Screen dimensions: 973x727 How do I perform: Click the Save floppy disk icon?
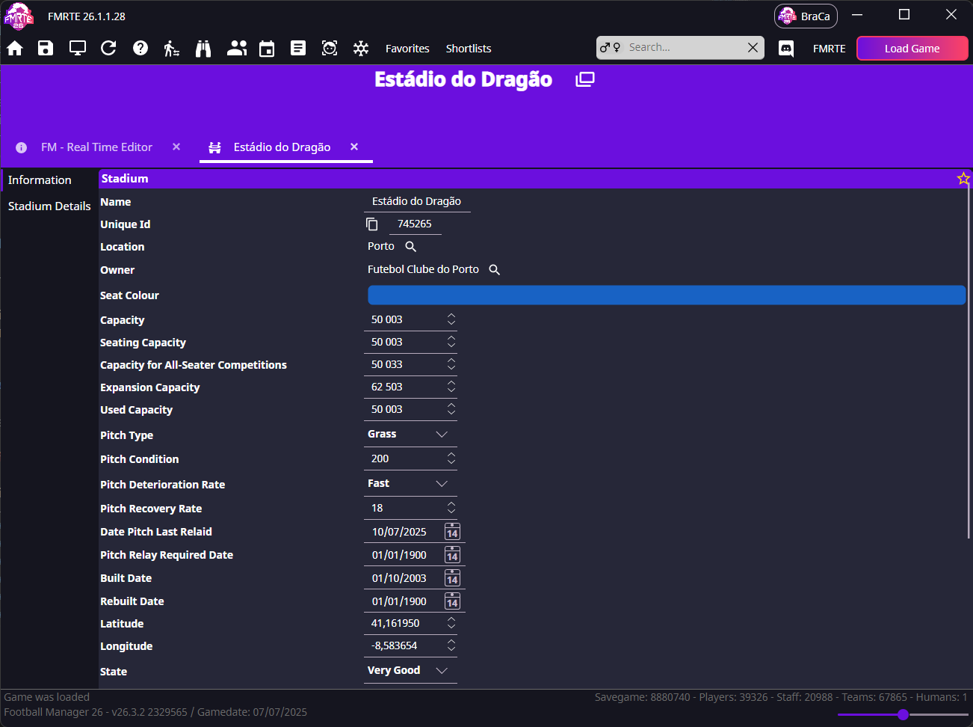tap(46, 49)
